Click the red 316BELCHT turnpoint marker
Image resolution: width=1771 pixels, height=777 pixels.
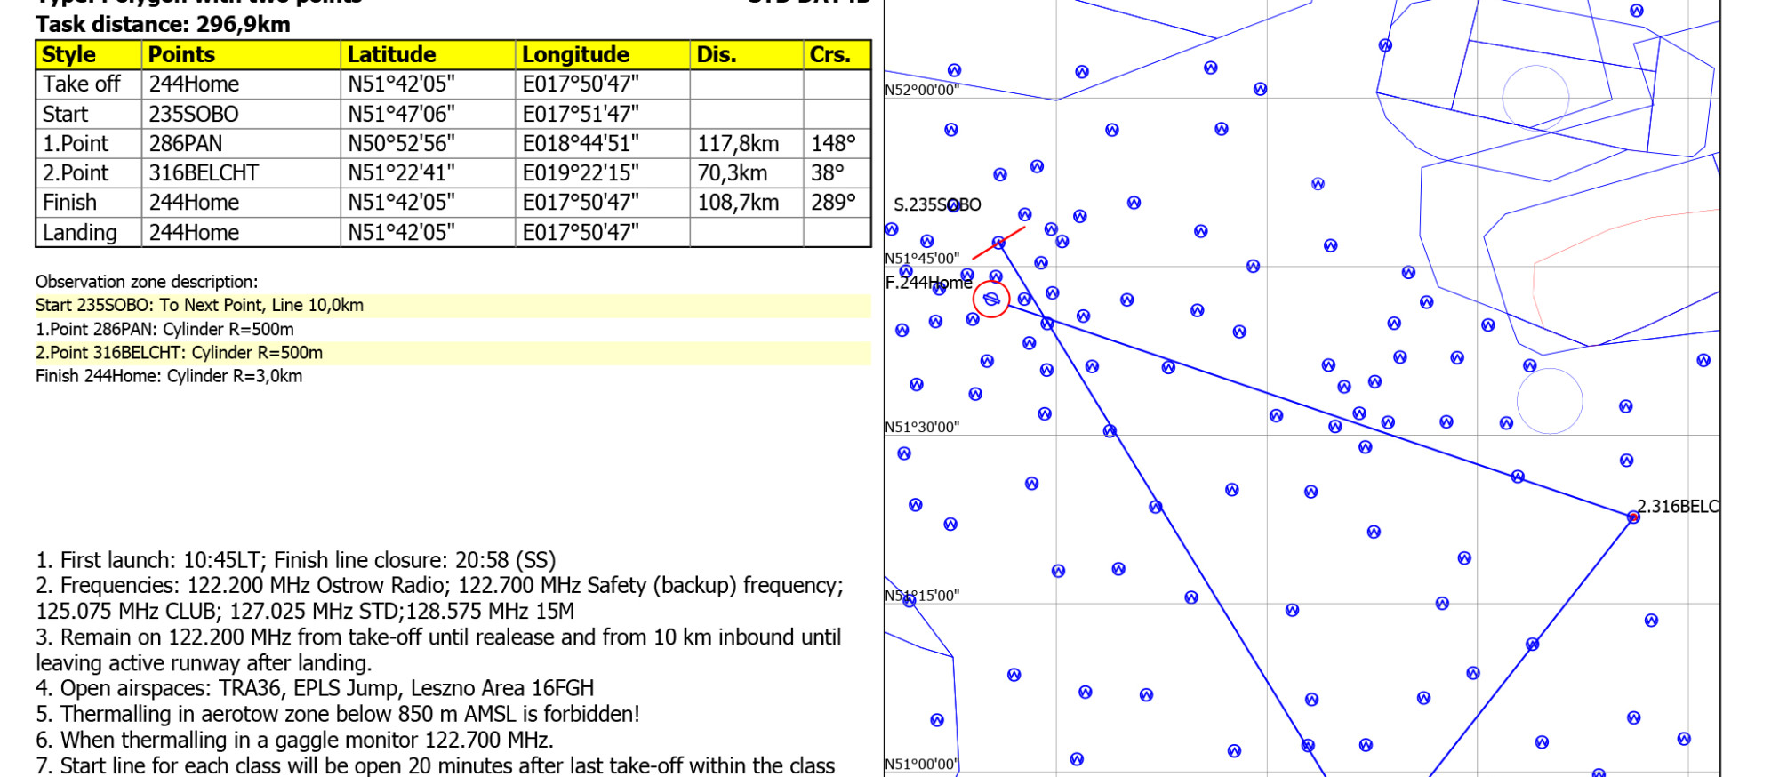tap(1632, 517)
